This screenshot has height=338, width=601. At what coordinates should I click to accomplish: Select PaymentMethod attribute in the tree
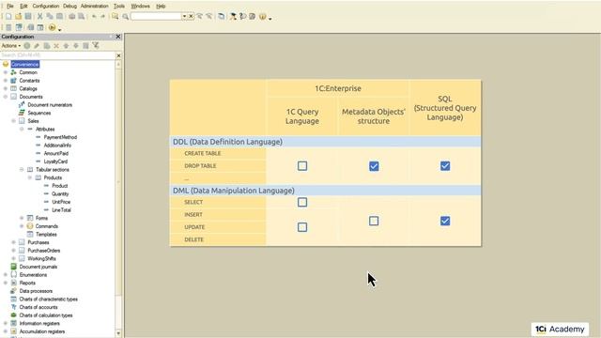point(60,137)
